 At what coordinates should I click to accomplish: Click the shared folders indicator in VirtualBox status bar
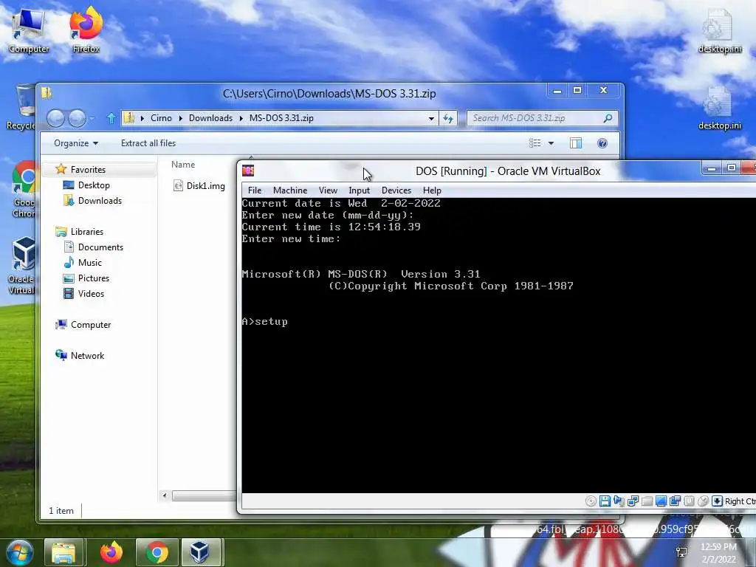647,501
